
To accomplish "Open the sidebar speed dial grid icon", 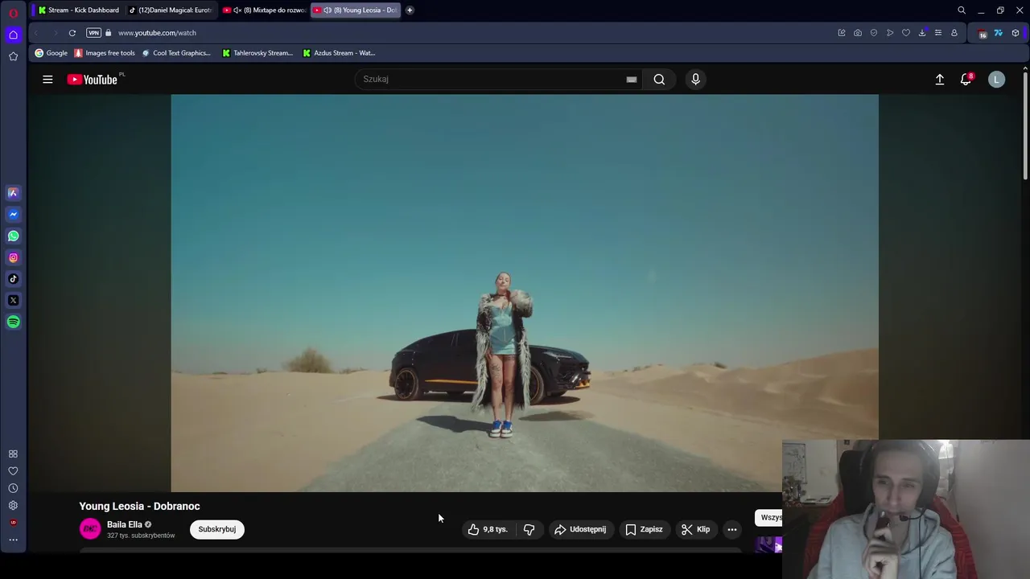I will point(13,454).
